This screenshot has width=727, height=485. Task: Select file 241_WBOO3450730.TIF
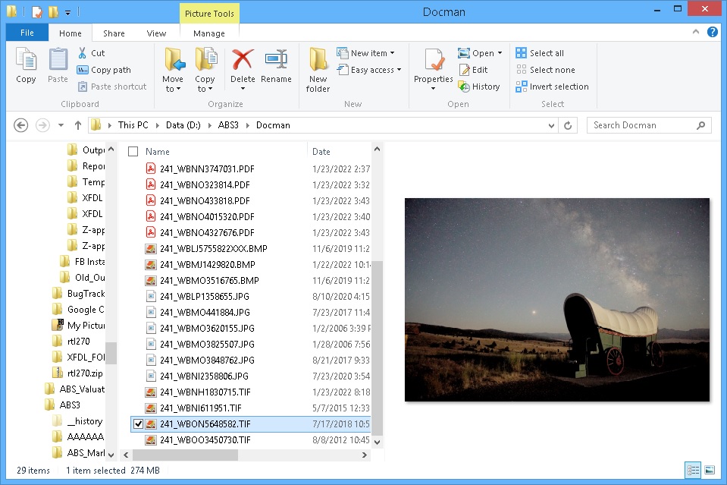tap(205, 440)
